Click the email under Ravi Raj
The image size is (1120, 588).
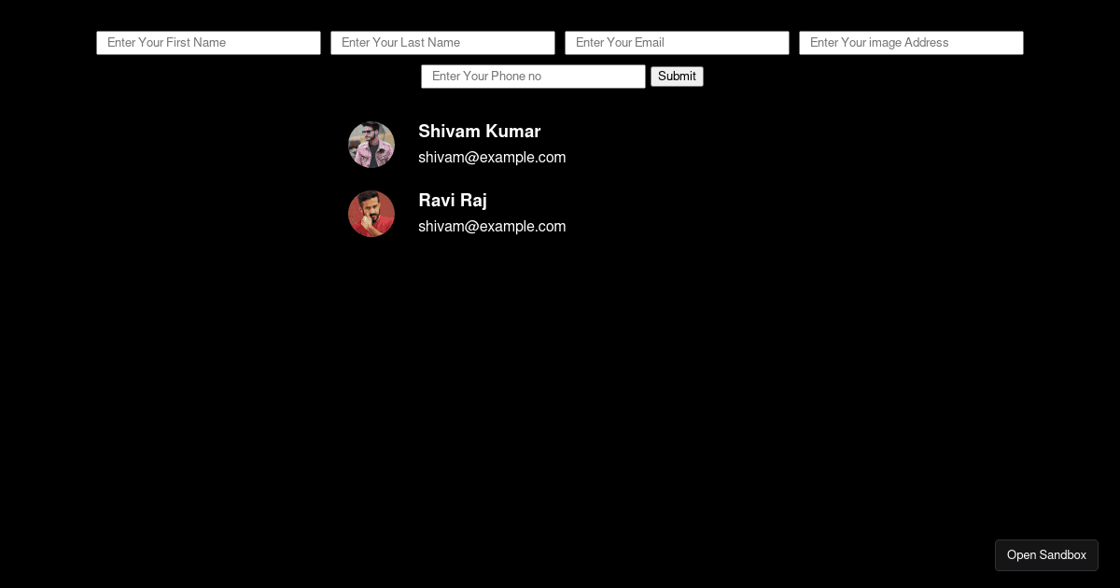click(492, 227)
